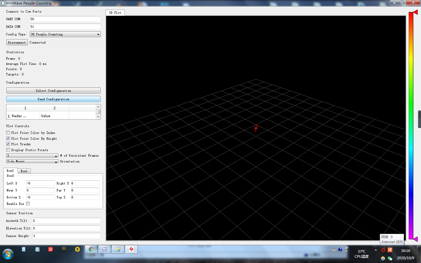Image resolution: width=421 pixels, height=263 pixels.
Task: Click the Right X input field
Action: (85, 183)
